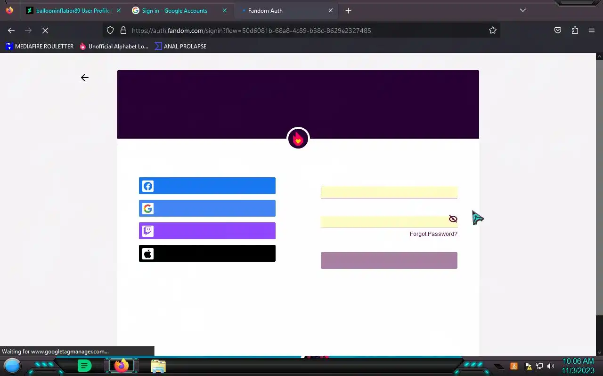Sign in with the Facebook button
The height and width of the screenshot is (376, 603).
[x=207, y=186]
